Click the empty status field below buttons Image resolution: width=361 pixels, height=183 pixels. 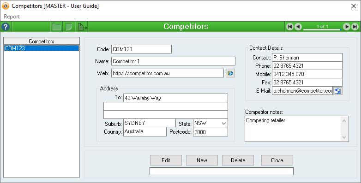coord(222,171)
